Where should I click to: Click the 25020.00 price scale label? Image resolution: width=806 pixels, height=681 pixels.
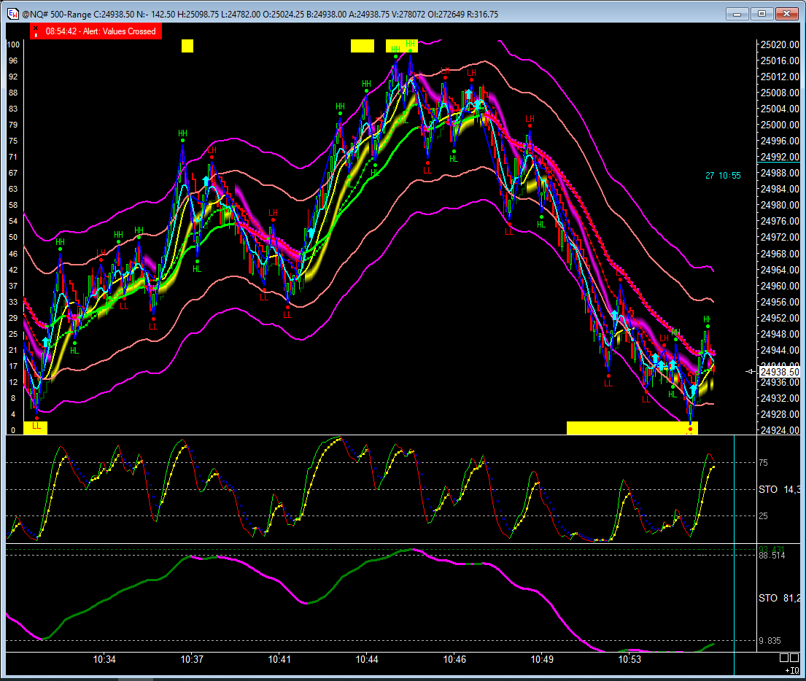pos(779,44)
